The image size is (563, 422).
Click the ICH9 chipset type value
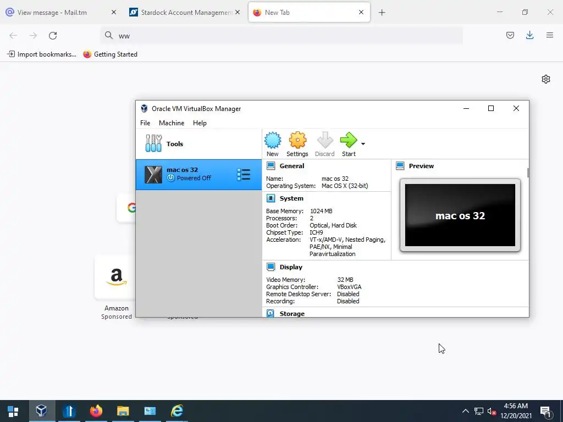(316, 232)
